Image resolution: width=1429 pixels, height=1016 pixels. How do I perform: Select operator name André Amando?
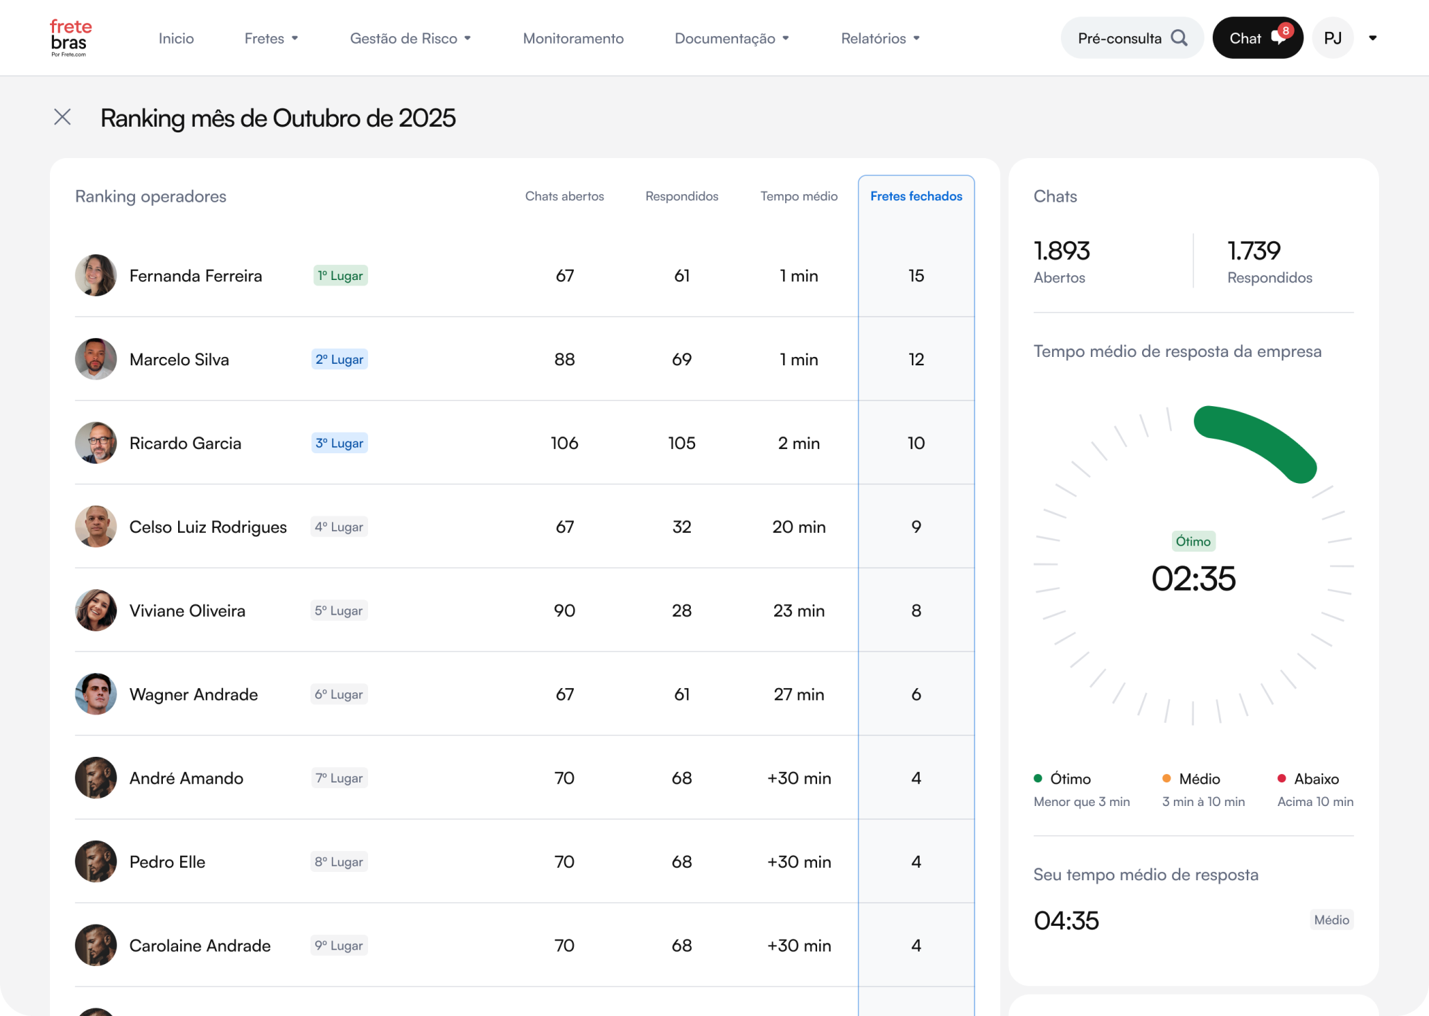[186, 778]
